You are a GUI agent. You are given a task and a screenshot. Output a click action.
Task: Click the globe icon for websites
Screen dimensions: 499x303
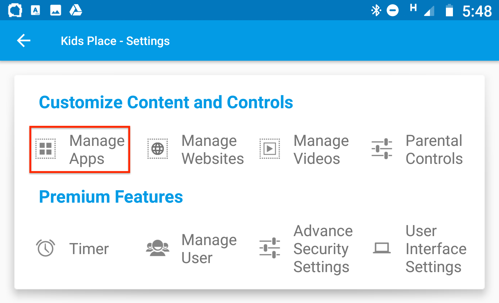coord(158,149)
